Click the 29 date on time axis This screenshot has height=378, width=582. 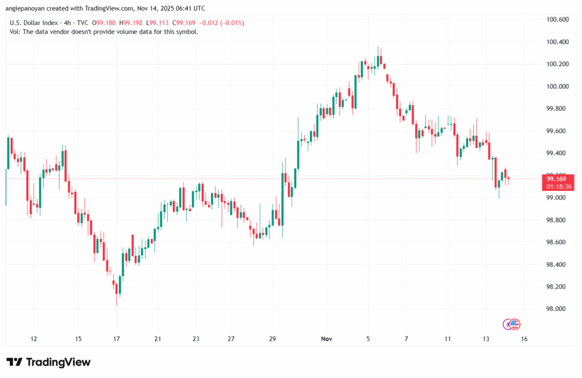click(x=272, y=339)
